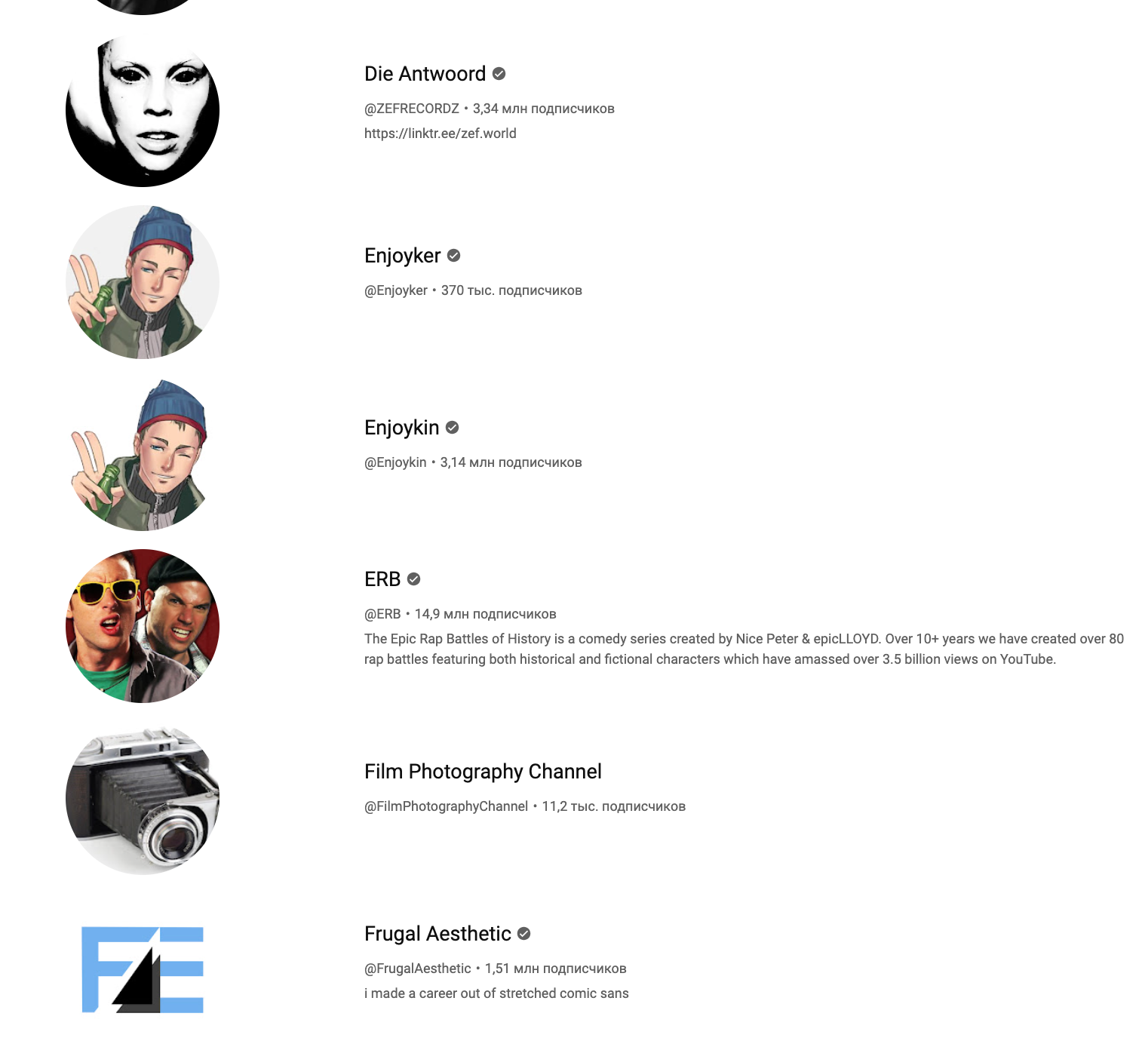The height and width of the screenshot is (1050, 1142).
Task: Visit the ERB channel title
Action: tap(382, 579)
